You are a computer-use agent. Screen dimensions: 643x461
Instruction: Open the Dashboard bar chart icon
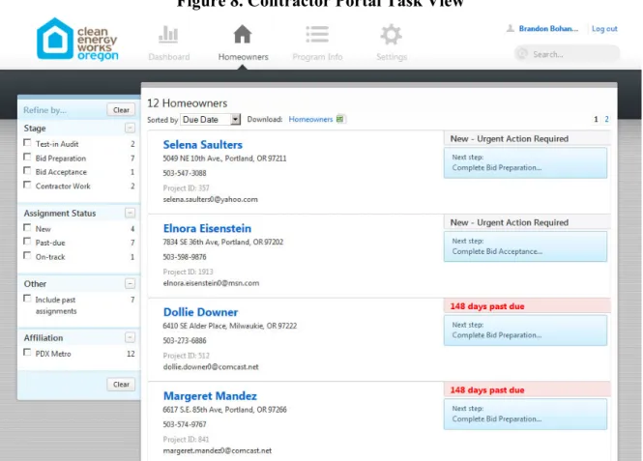click(x=168, y=35)
